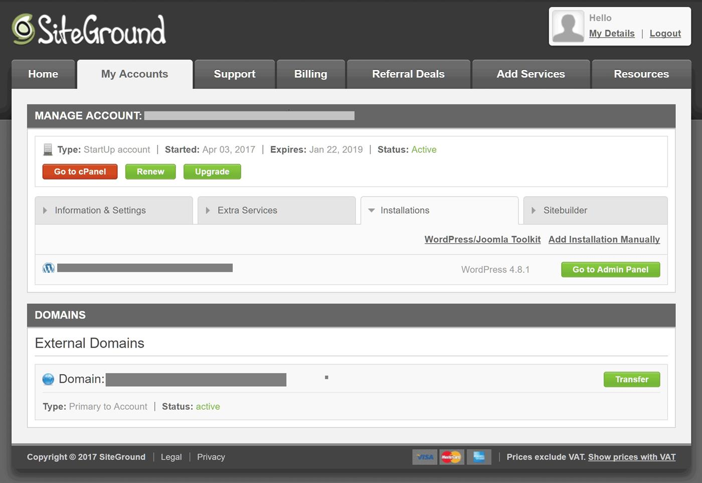Click the user avatar picture
Screen dimensions: 702x483
(x=568, y=27)
